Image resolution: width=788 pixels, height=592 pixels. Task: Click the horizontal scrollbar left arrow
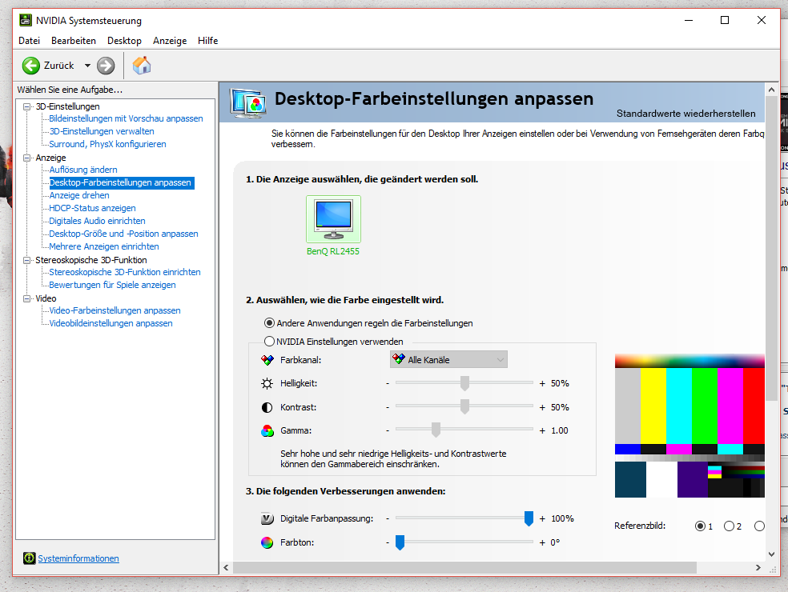226,567
